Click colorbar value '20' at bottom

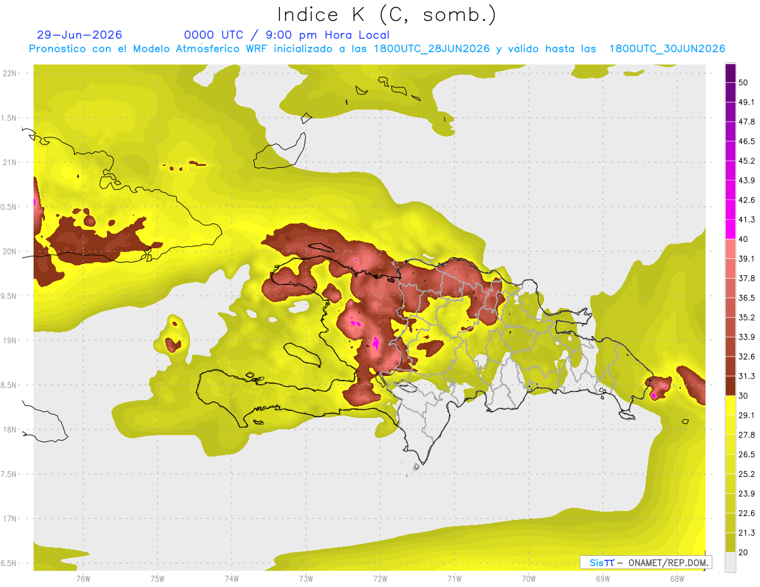tap(744, 552)
